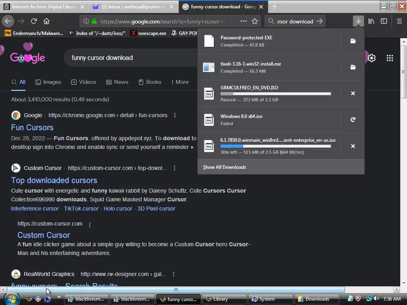
Task: Open containing folder for Password-protected-EXE
Action: pos(353,41)
